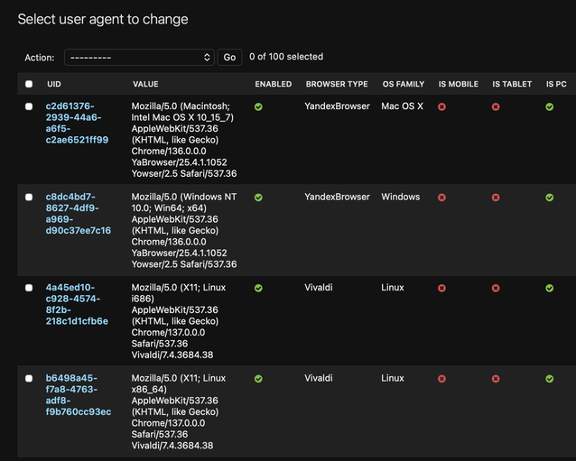Sort by the Enabled column header
Image resolution: width=576 pixels, height=461 pixels.
point(273,84)
